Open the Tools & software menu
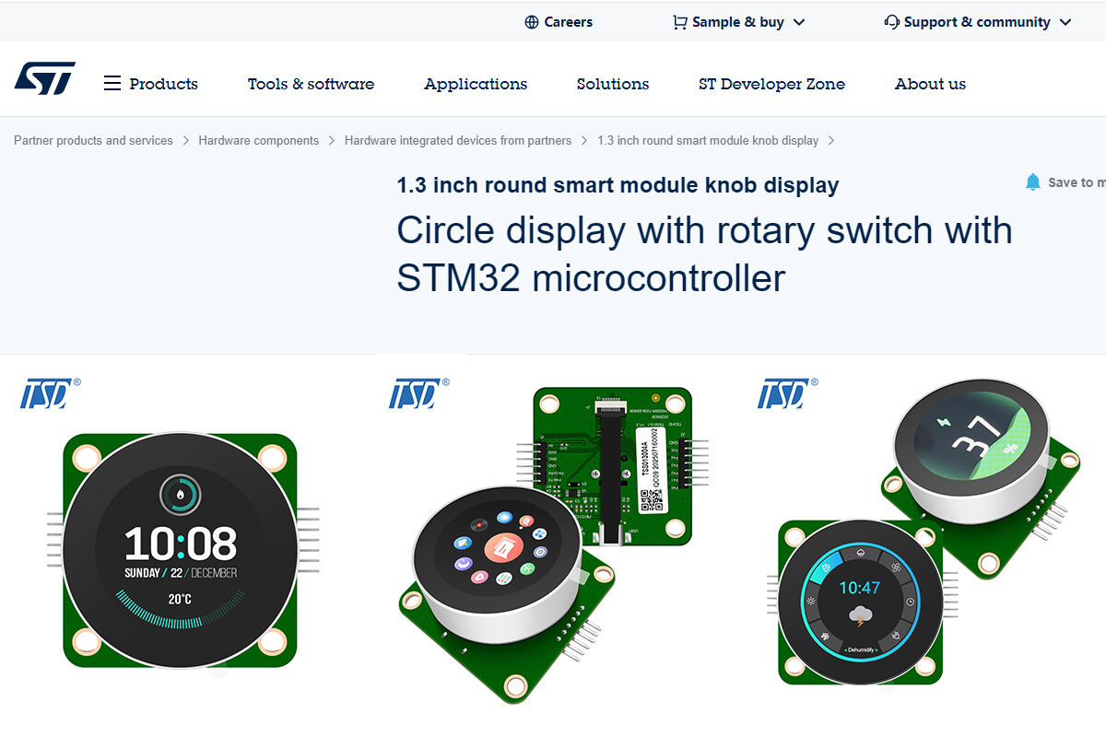Screen dimensions: 1106x737 311,84
